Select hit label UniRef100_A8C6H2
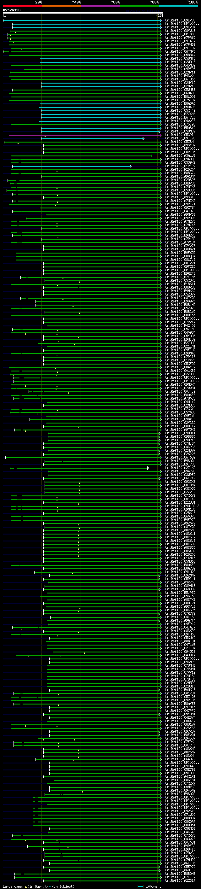The width and height of the screenshot is (201, 889). point(180,544)
